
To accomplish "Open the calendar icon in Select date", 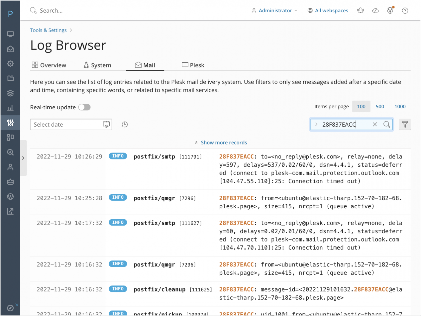I will (106, 124).
